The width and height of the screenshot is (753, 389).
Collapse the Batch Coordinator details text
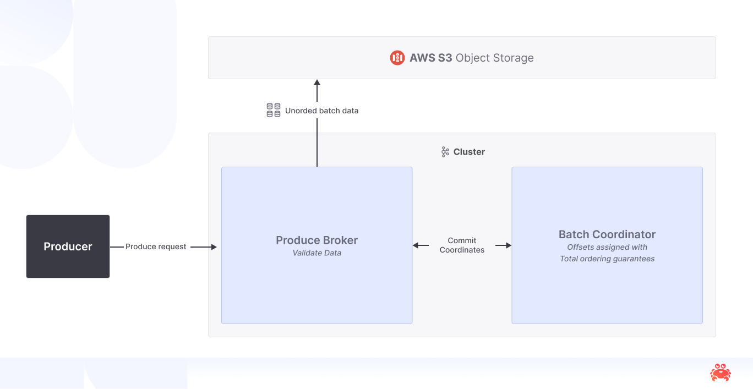(607, 253)
